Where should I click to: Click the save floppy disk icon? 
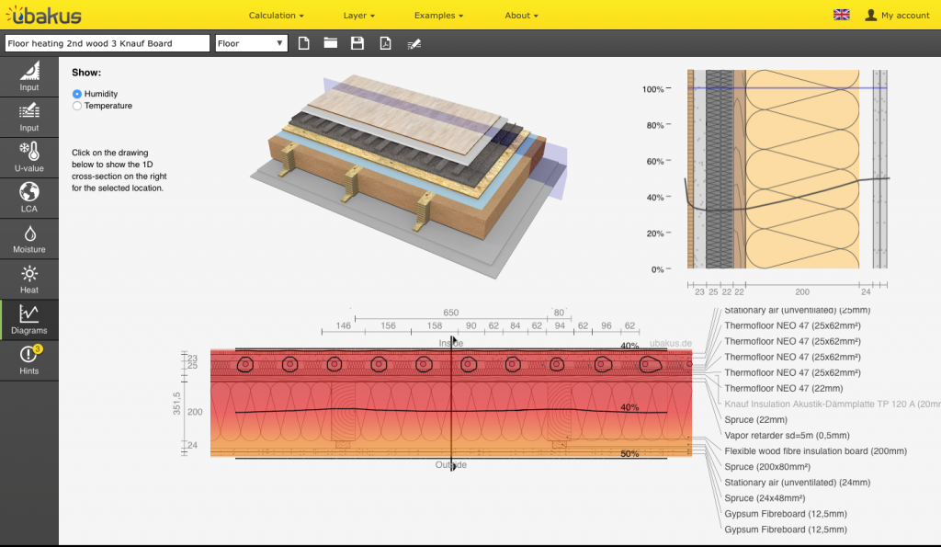coord(357,43)
